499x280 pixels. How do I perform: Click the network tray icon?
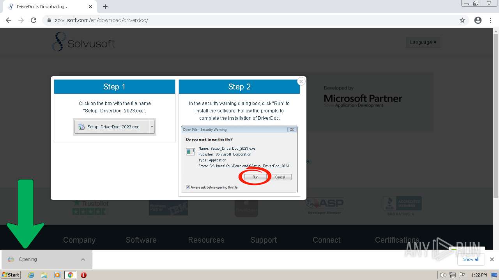pyautogui.click(x=453, y=275)
